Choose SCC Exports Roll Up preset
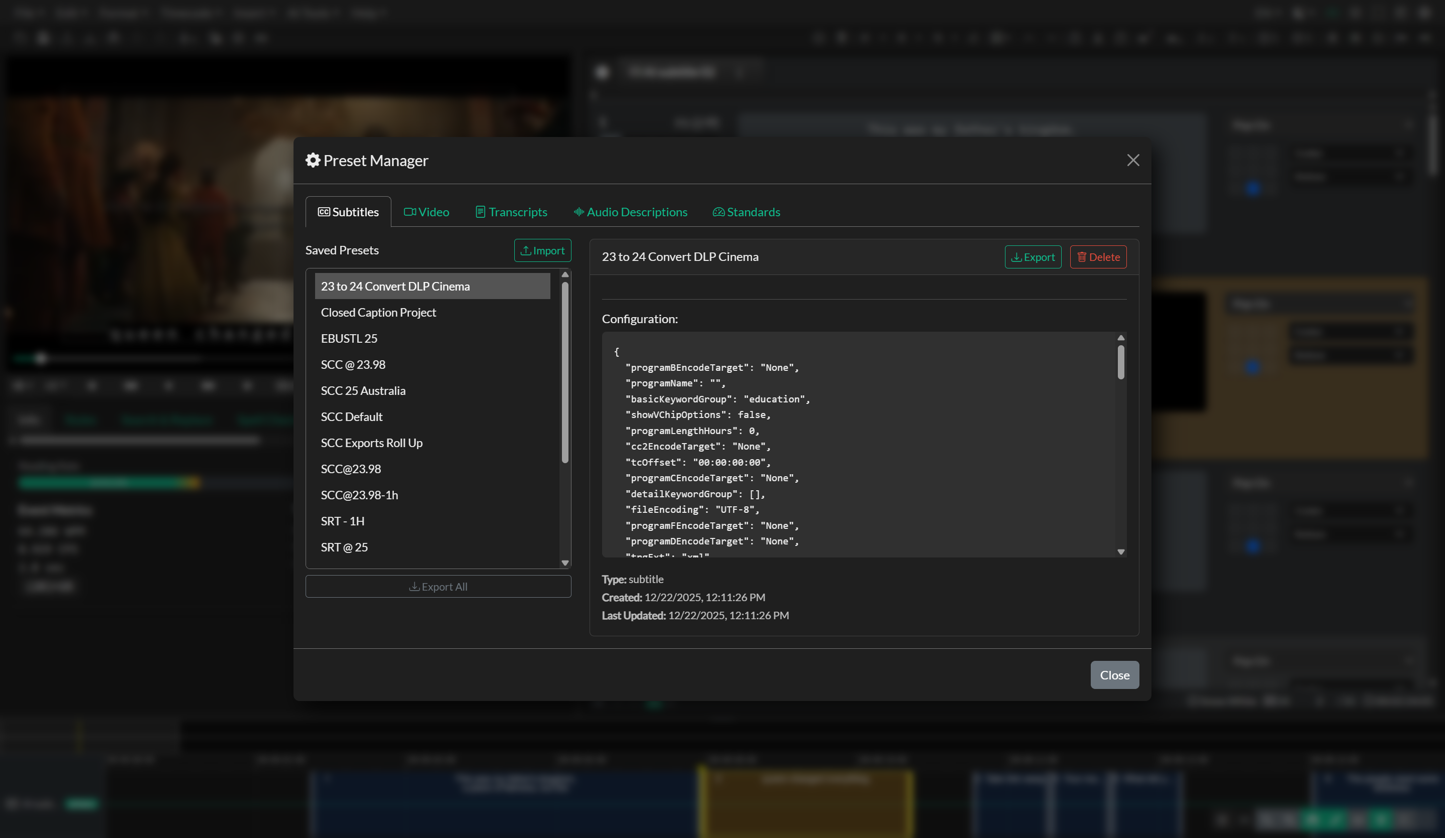 432,443
